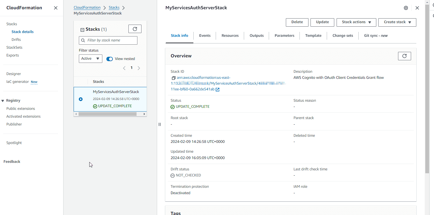Click the split panel resize handle
Screen dimensions: 434x215
[x=159, y=124]
